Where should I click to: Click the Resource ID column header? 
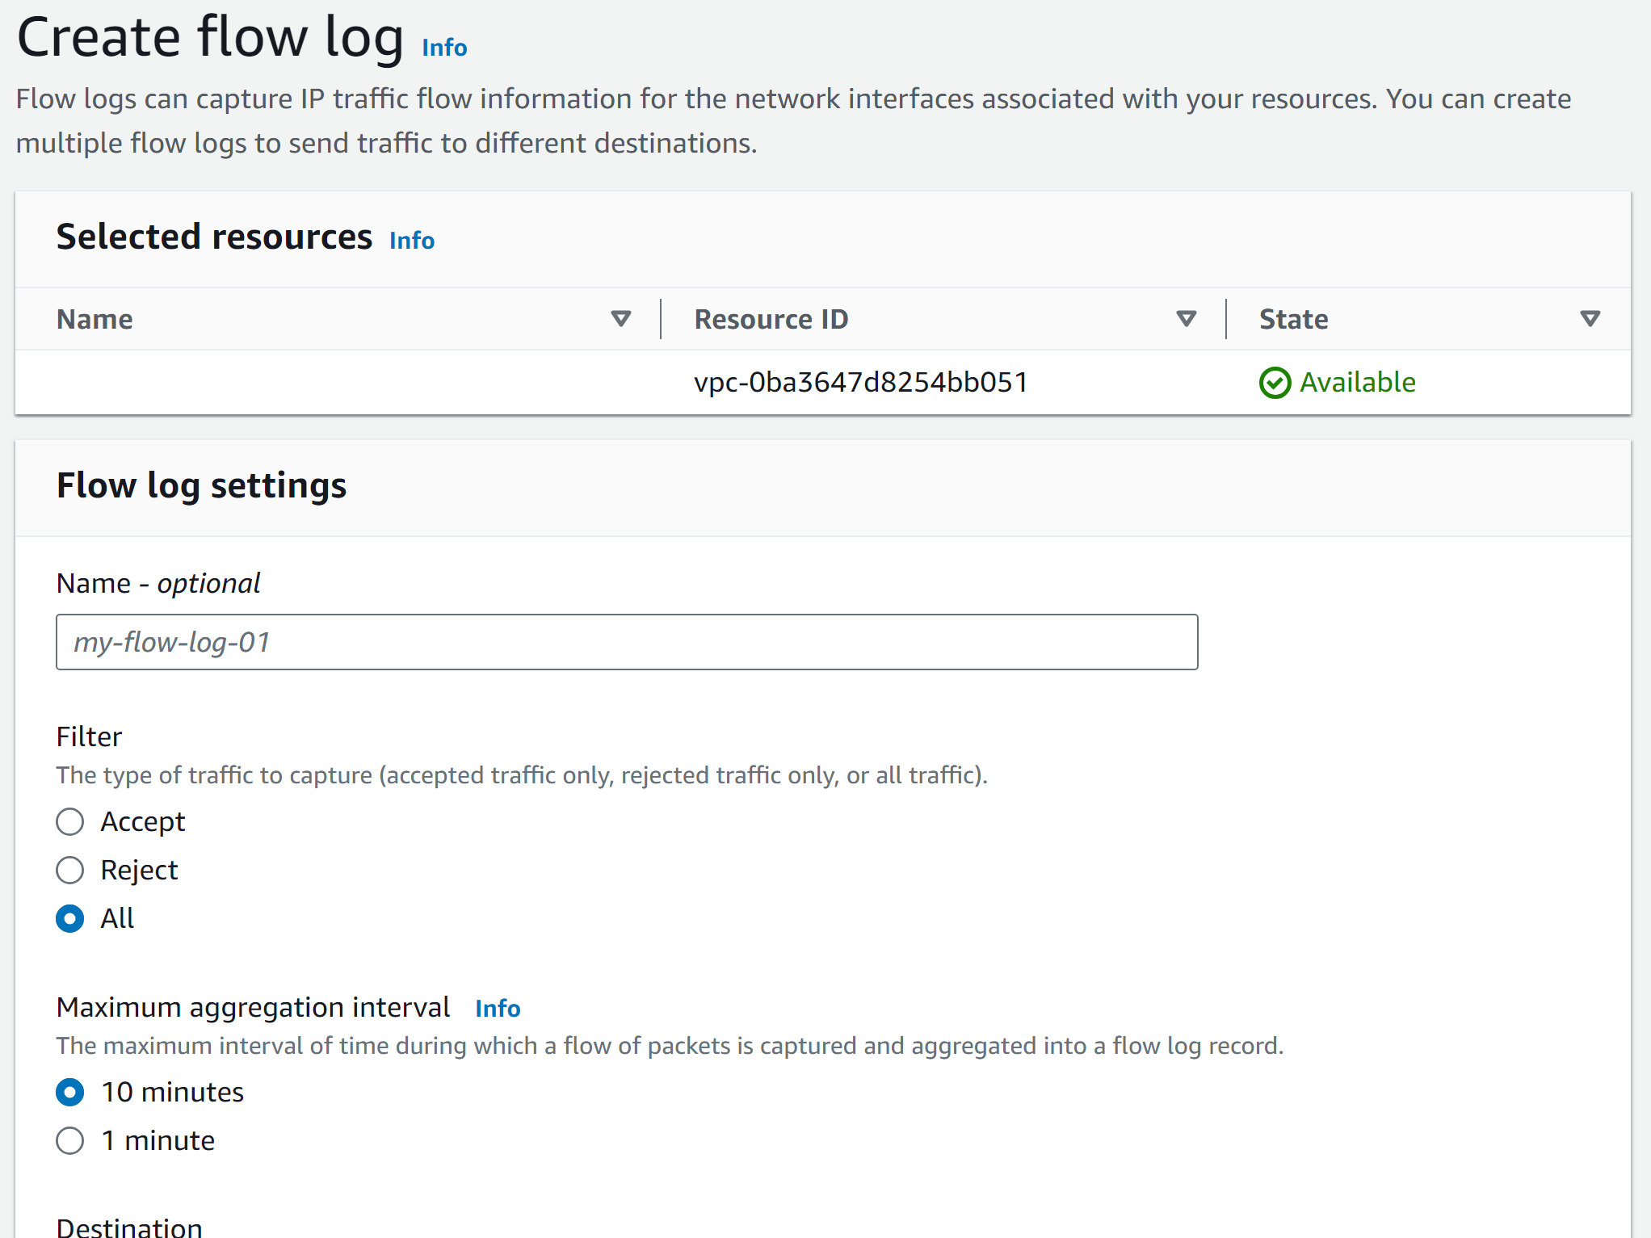(771, 319)
